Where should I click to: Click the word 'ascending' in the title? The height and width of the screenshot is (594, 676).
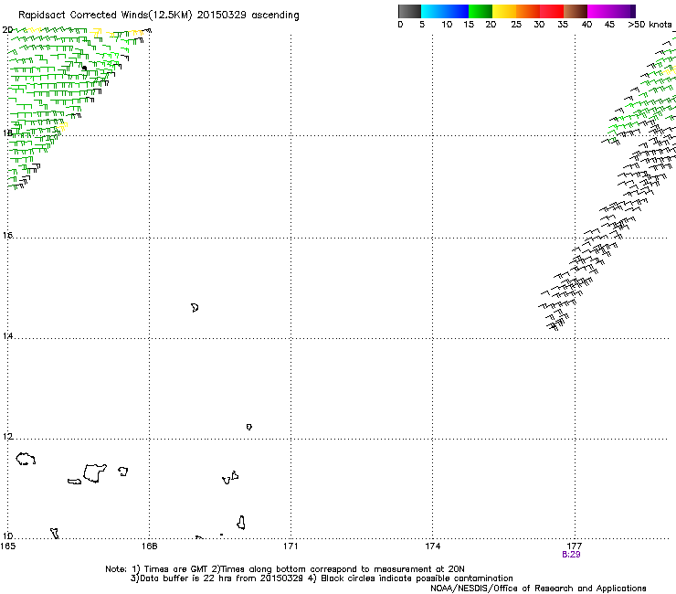pyautogui.click(x=275, y=16)
